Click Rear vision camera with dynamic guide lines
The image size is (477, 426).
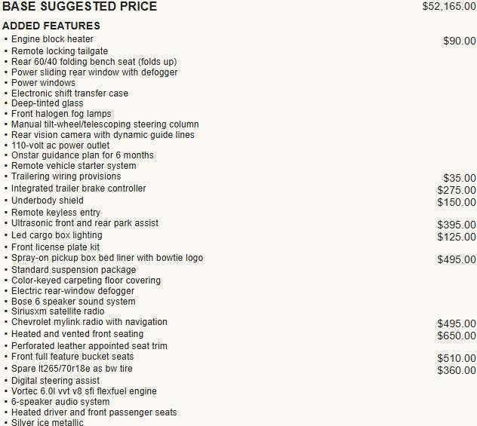[x=103, y=135]
